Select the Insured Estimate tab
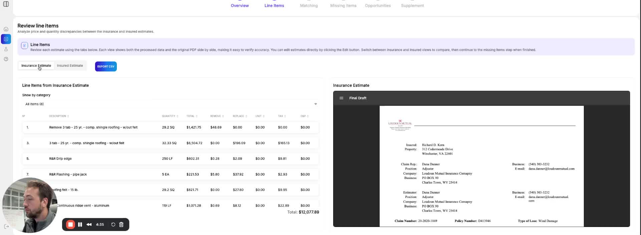The height and width of the screenshot is (235, 641). [x=70, y=66]
